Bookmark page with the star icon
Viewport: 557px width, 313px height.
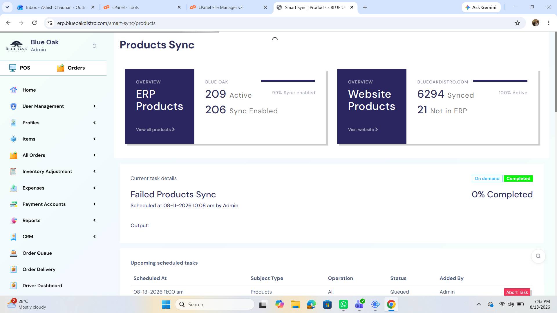point(517,23)
